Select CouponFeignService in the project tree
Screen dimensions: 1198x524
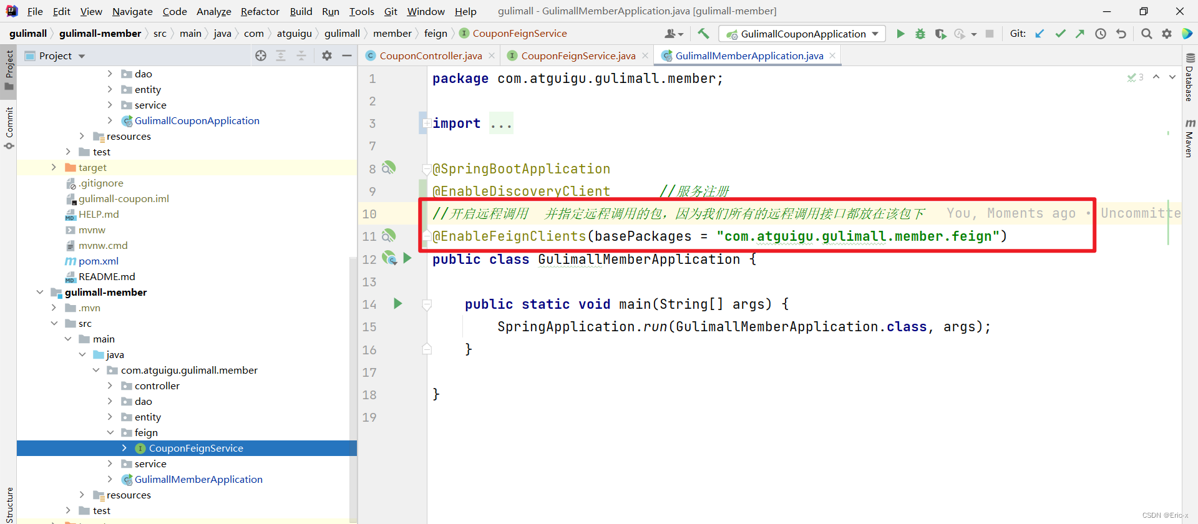[x=196, y=448]
